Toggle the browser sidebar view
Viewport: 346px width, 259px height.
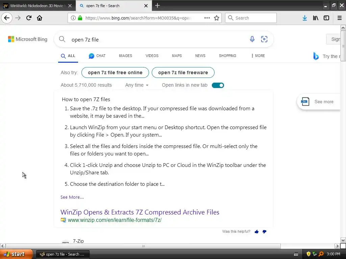326,18
